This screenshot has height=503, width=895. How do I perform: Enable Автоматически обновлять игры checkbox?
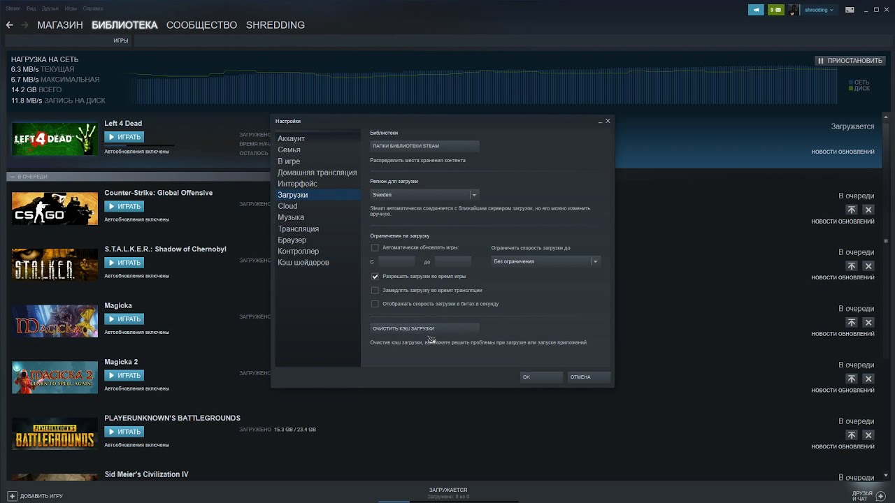pyautogui.click(x=375, y=247)
